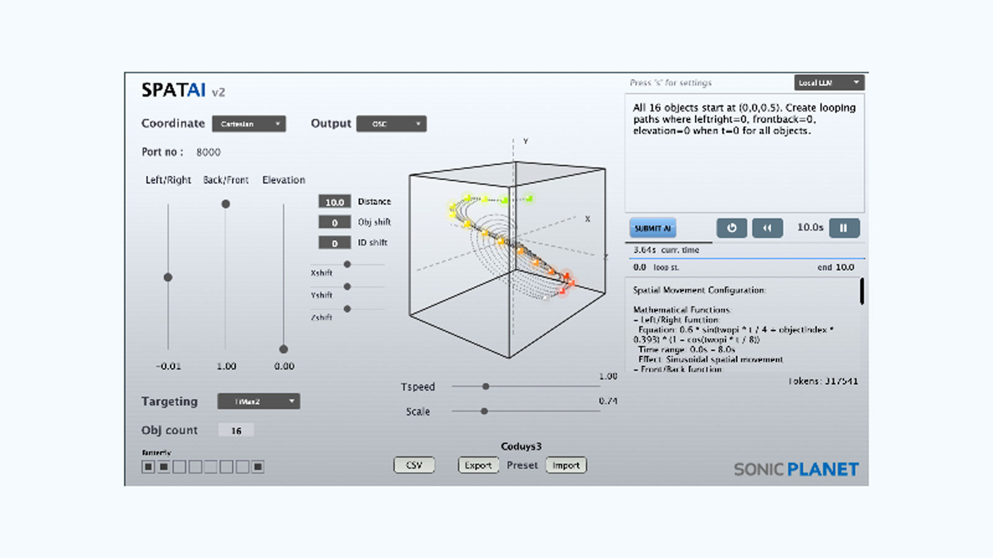Viewport: 993px width, 558px height.
Task: Click the Tokens: 317541 readout
Action: (x=823, y=381)
